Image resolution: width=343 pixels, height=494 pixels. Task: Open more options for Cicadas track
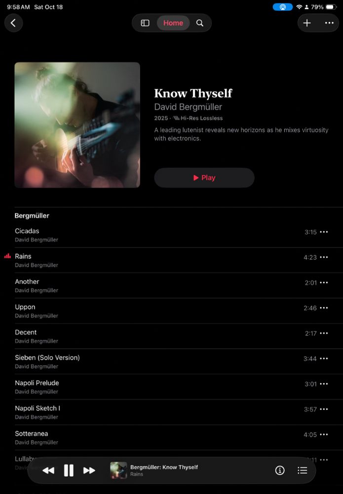(x=324, y=232)
